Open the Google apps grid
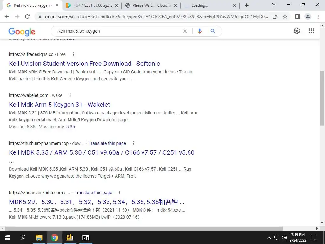The height and width of the screenshot is (244, 325). coord(311,31)
